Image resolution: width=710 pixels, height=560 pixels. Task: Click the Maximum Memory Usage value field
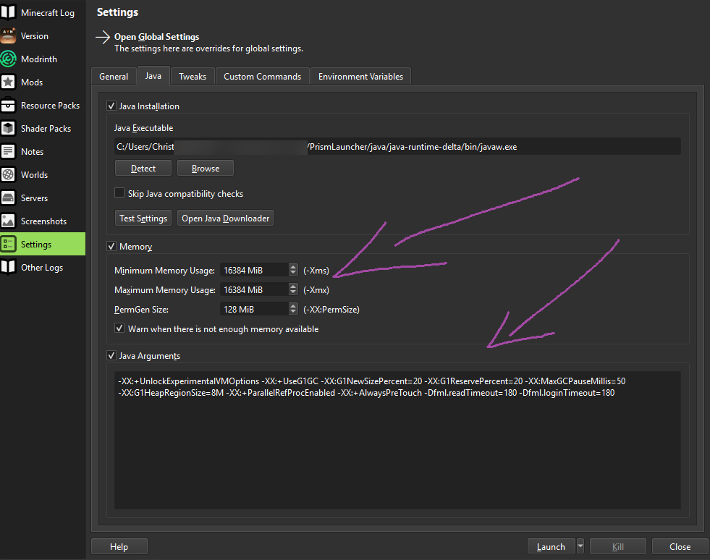pyautogui.click(x=255, y=289)
